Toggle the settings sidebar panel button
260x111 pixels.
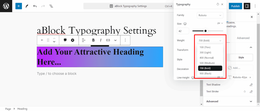(247, 6)
